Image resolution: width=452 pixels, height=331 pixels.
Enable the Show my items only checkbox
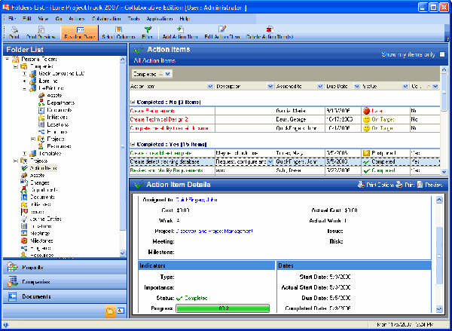(442, 54)
